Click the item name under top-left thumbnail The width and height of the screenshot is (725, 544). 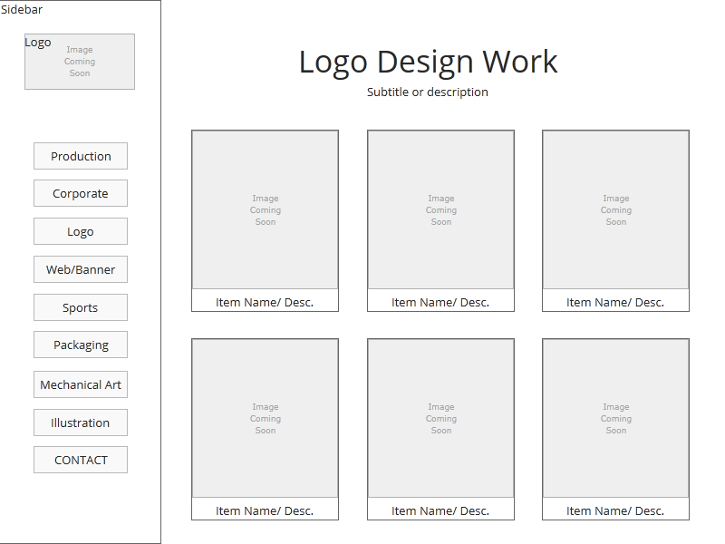point(265,302)
